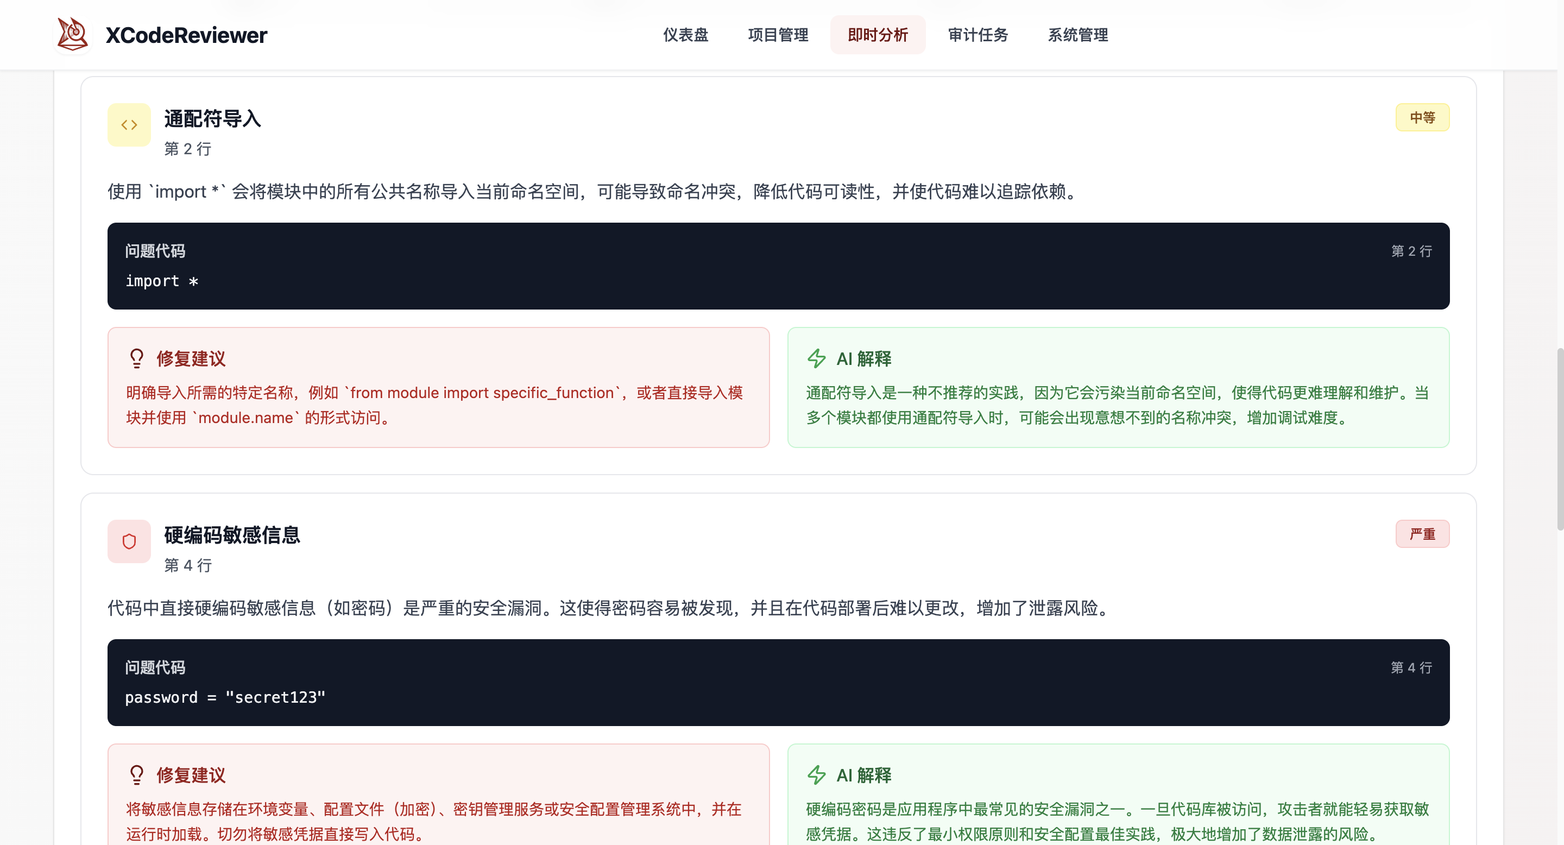Click the 严重 severity badge

1422,534
